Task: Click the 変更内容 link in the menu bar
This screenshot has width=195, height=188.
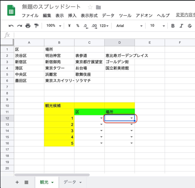Action: (x=185, y=15)
